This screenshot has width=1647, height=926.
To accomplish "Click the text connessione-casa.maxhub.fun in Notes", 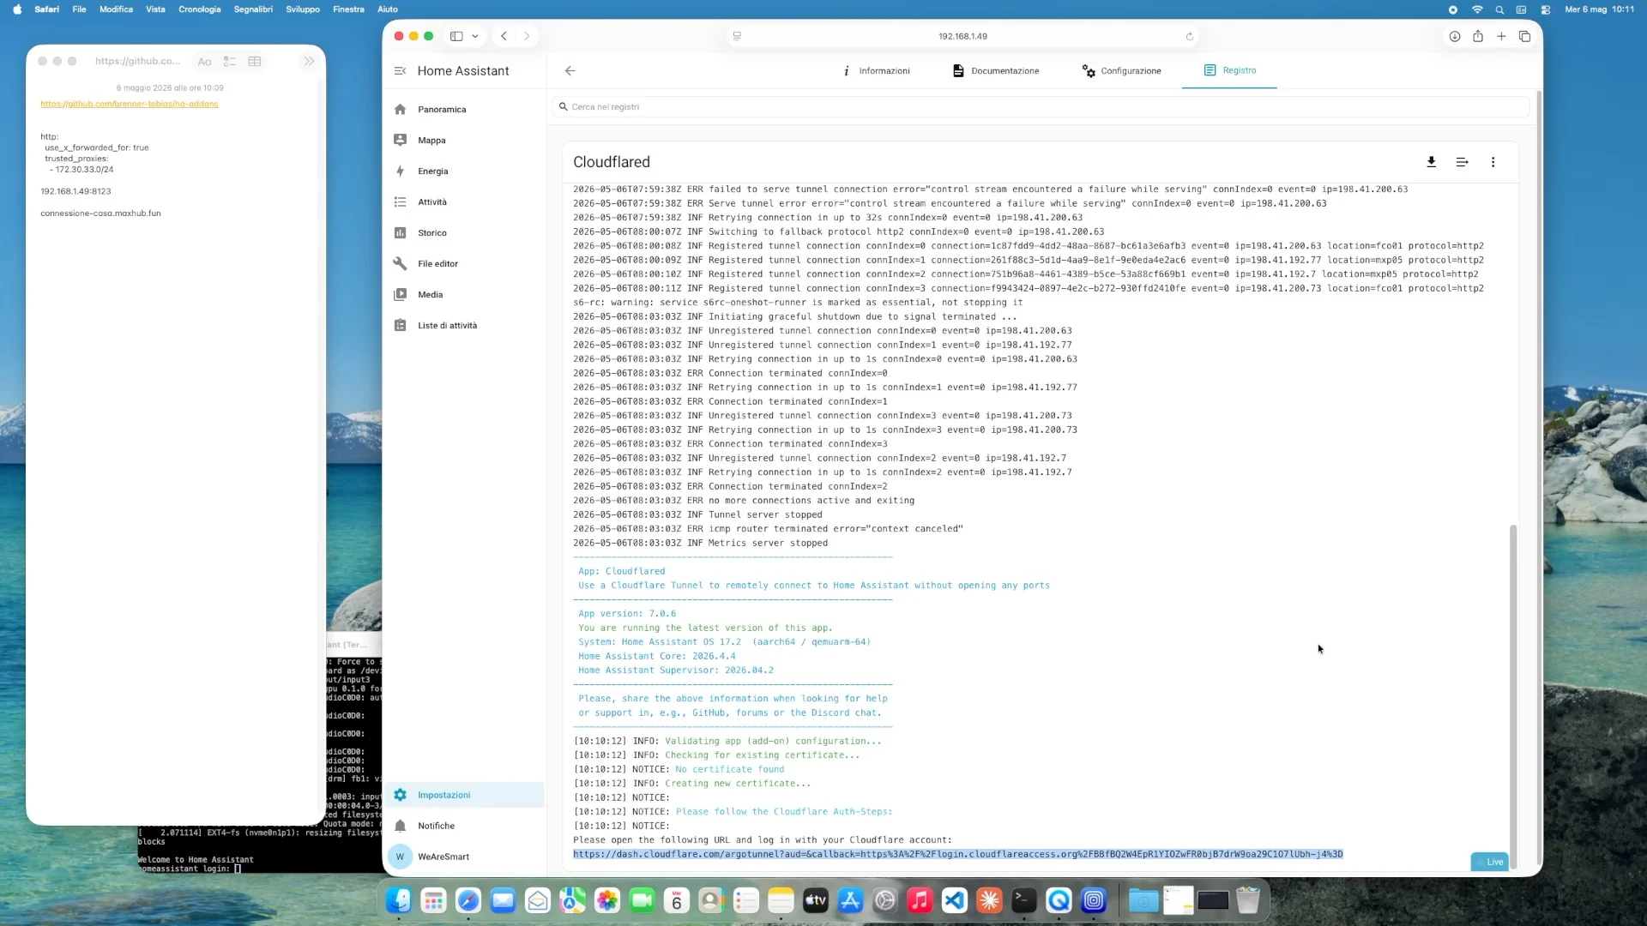I will click(100, 213).
